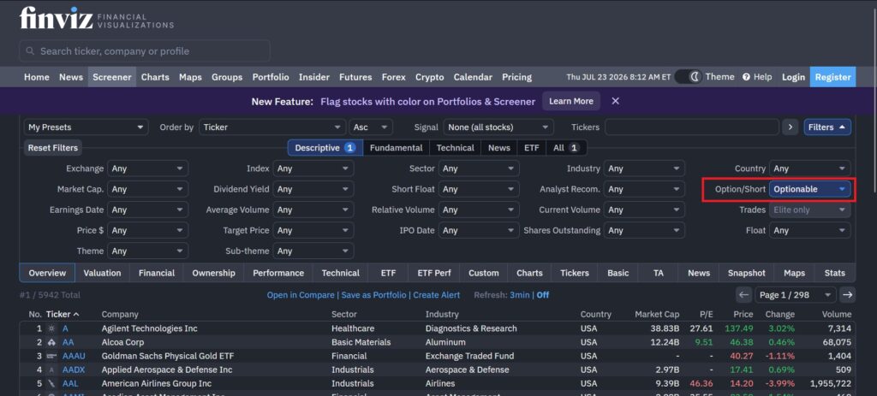Select the Performance view tab
The width and height of the screenshot is (877, 396).
[x=278, y=273]
